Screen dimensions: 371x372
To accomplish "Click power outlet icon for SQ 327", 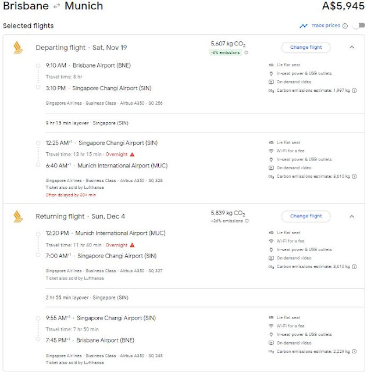I will click(271, 249).
